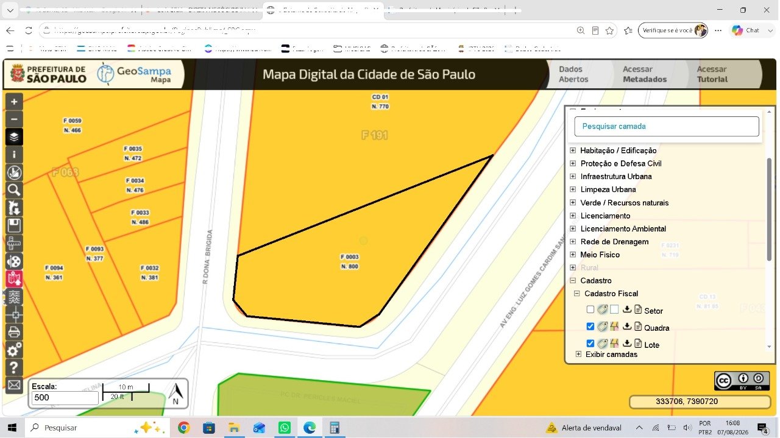This screenshot has width=780, height=438.
Task: Click the download icon for Lote layer
Action: tap(626, 344)
